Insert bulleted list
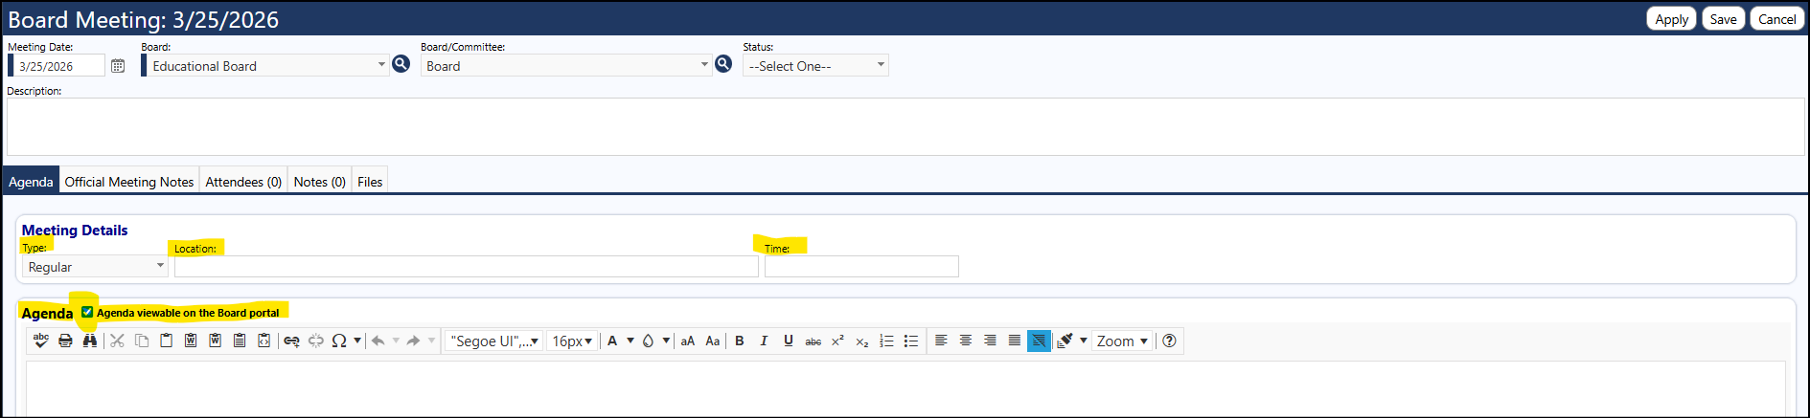1810x418 pixels. 911,341
